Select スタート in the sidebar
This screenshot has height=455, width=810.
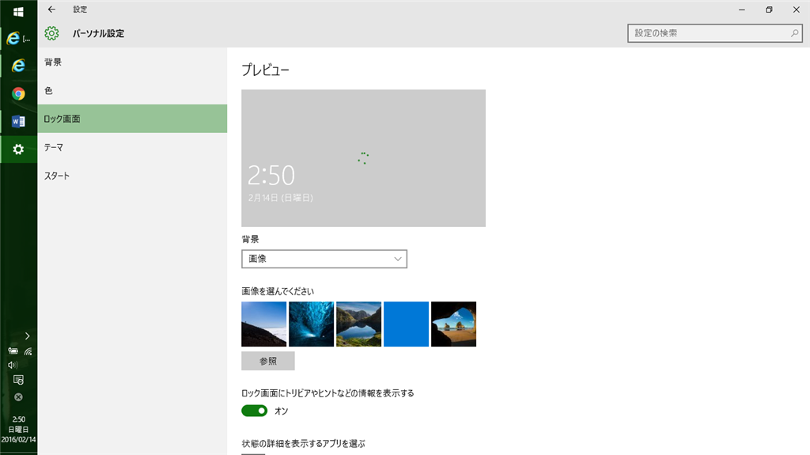click(132, 176)
